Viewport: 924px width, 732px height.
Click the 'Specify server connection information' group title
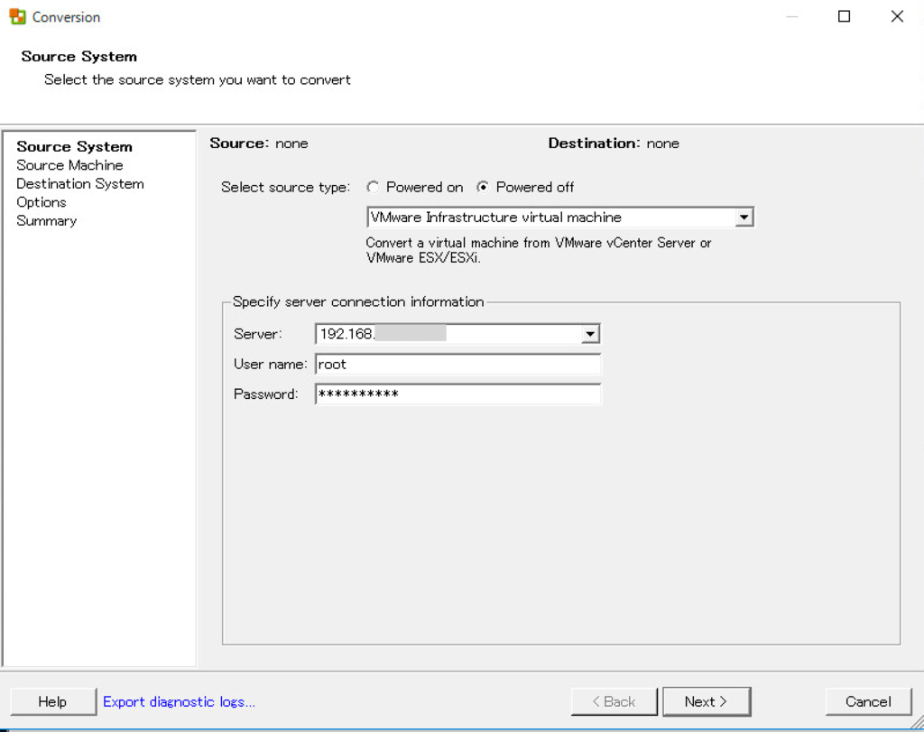[x=358, y=301]
